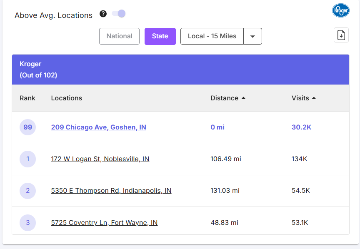Click the 48.83 mi distance value
360x249 pixels.
point(224,222)
